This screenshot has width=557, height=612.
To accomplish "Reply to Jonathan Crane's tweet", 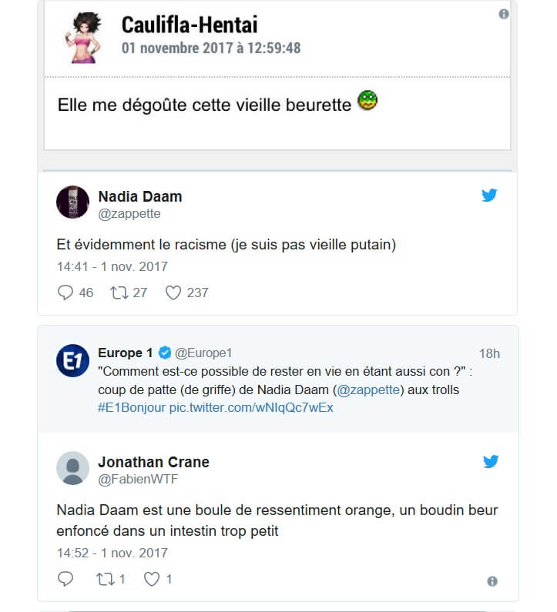I will (x=66, y=579).
